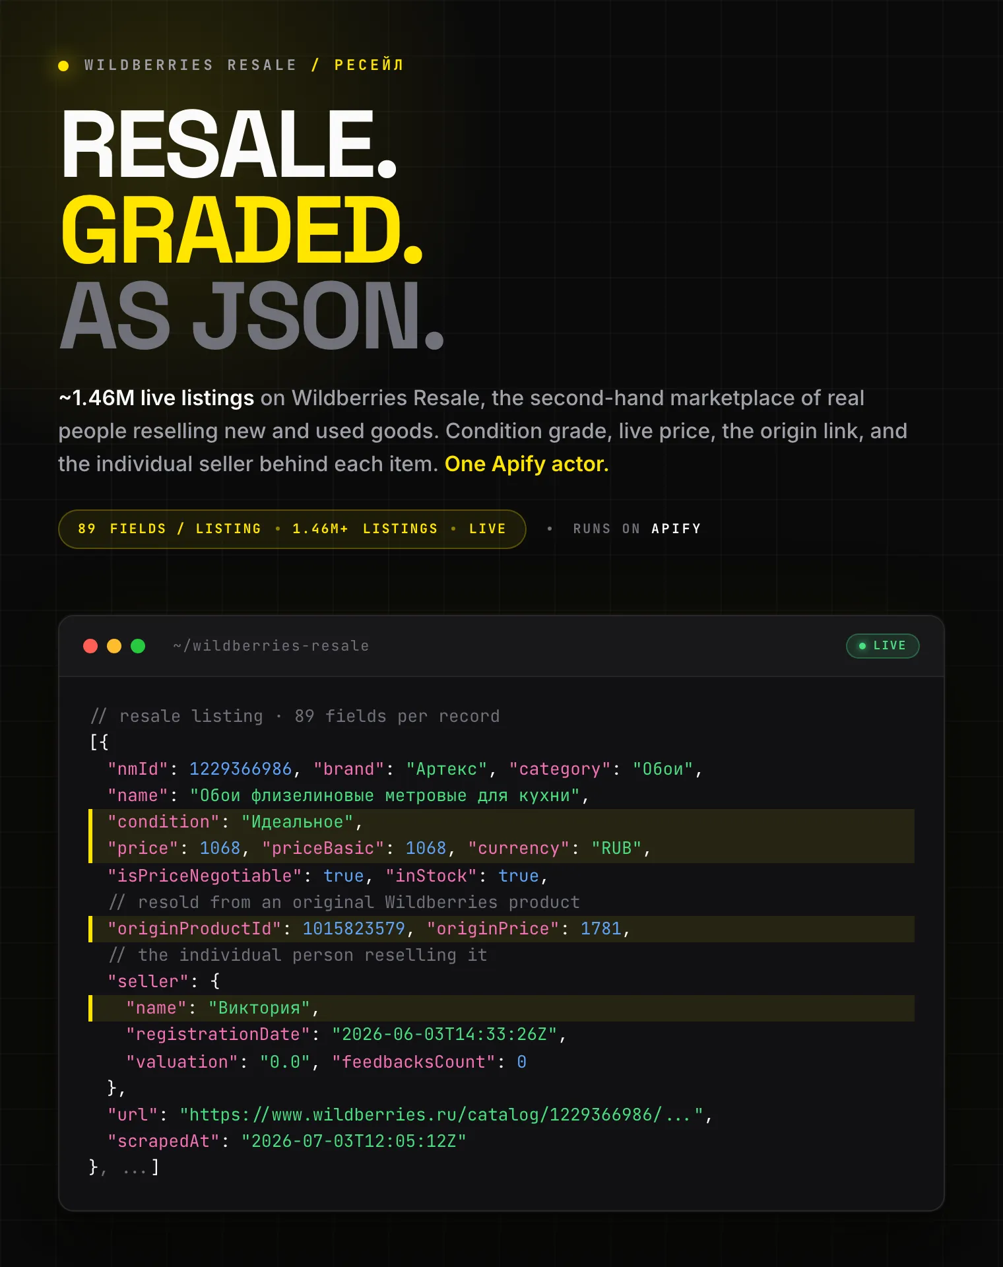Open the RUNS ON APIFY label
The width and height of the screenshot is (1003, 1267).
coord(637,529)
